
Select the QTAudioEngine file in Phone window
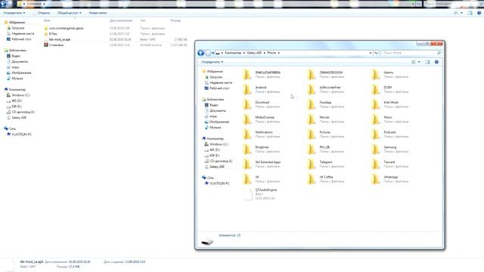click(260, 194)
